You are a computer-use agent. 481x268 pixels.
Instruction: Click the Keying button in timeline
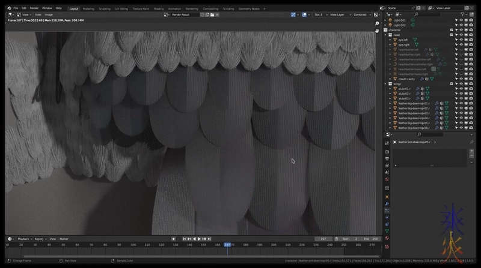(40, 239)
